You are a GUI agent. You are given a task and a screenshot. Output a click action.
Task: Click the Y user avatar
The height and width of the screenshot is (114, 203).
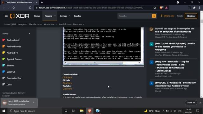point(152,44)
